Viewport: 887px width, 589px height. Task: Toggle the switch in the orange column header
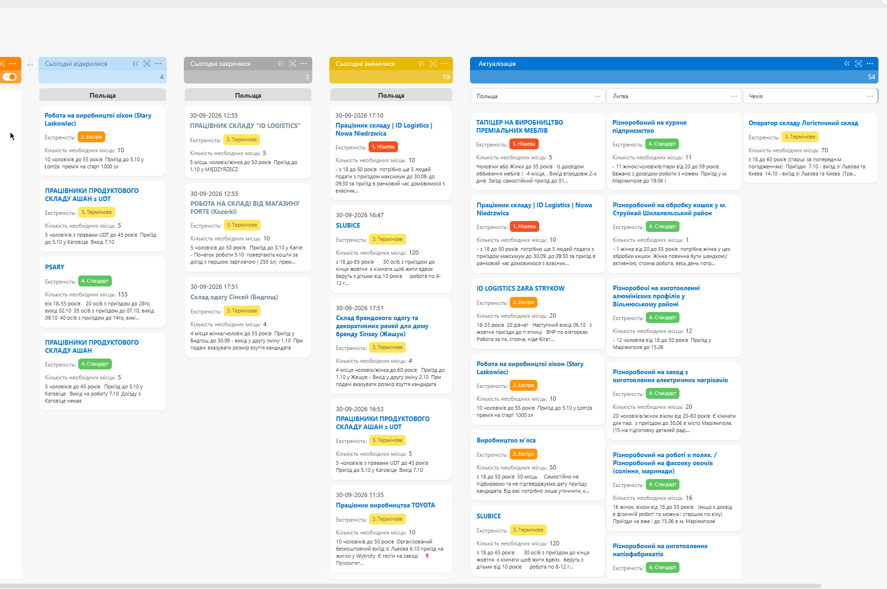[x=9, y=77]
